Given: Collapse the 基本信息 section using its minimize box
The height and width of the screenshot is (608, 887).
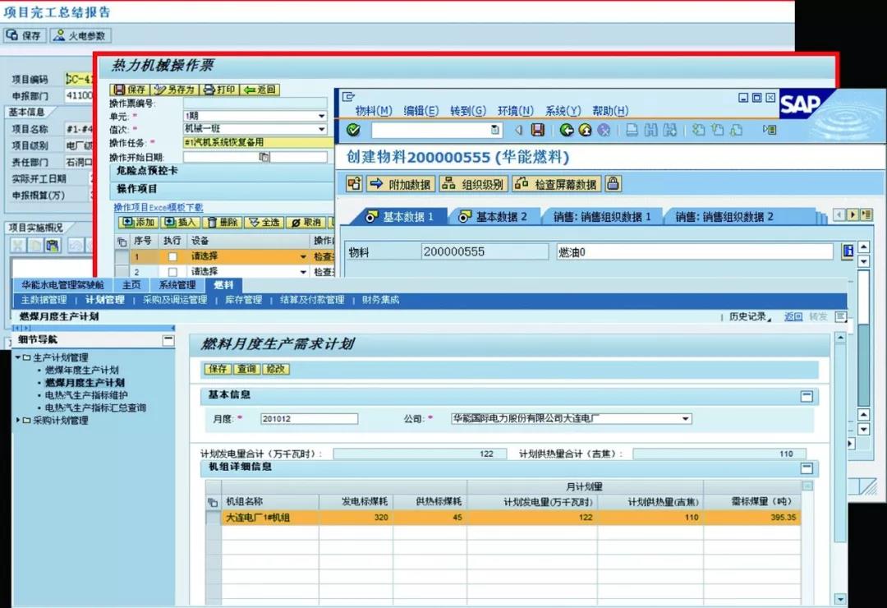Looking at the screenshot, I should [x=807, y=396].
